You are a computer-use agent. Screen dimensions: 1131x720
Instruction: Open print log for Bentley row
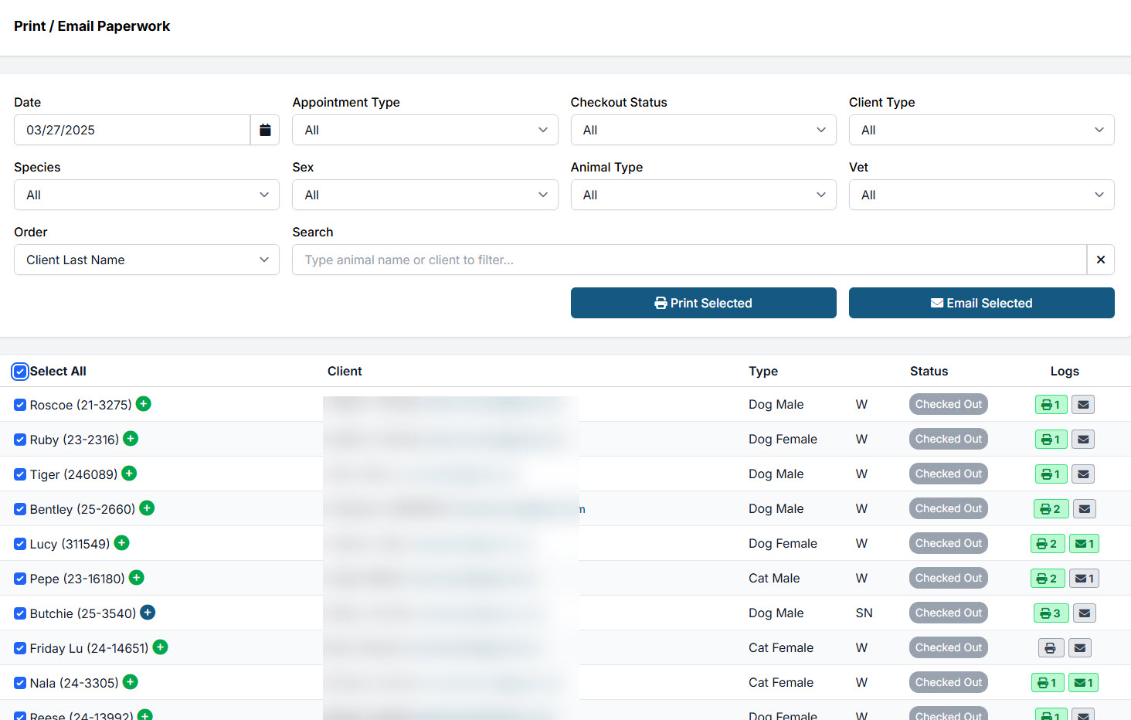pos(1050,509)
